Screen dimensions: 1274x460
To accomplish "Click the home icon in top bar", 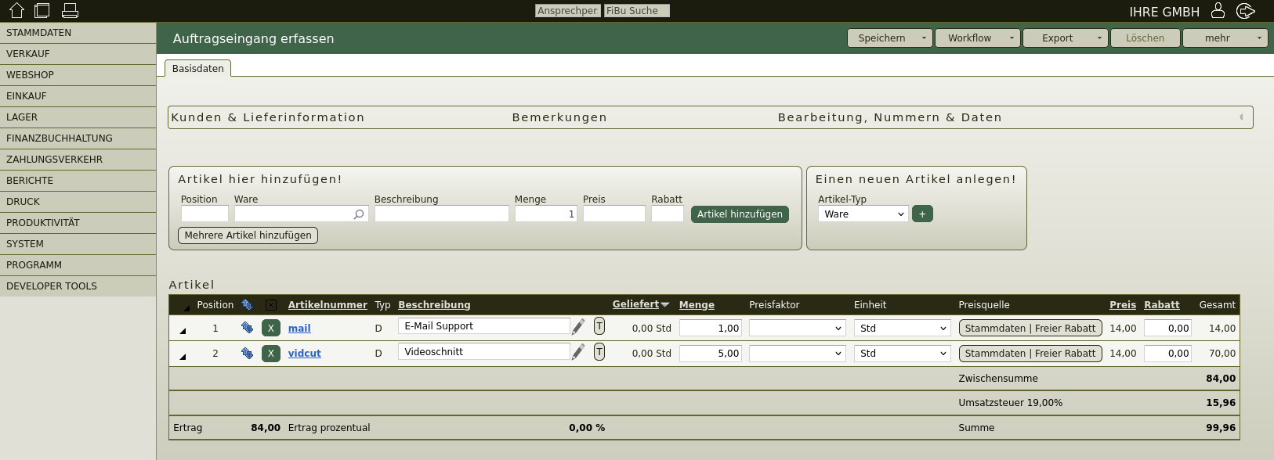I will click(16, 10).
